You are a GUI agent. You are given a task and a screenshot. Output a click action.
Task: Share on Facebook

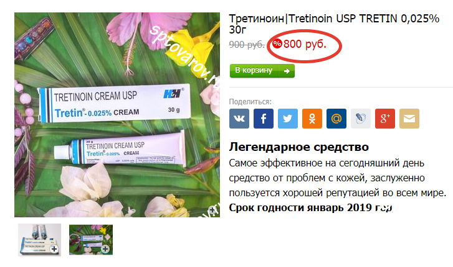click(x=264, y=119)
